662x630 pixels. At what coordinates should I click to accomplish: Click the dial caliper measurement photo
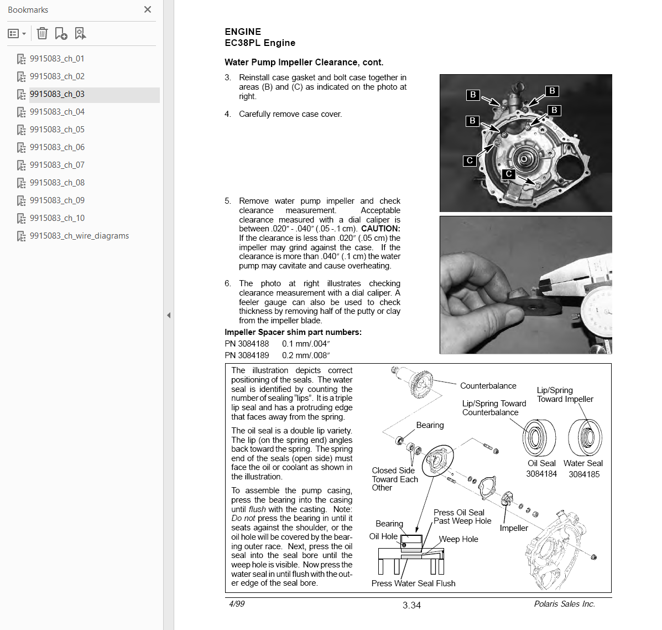525,285
